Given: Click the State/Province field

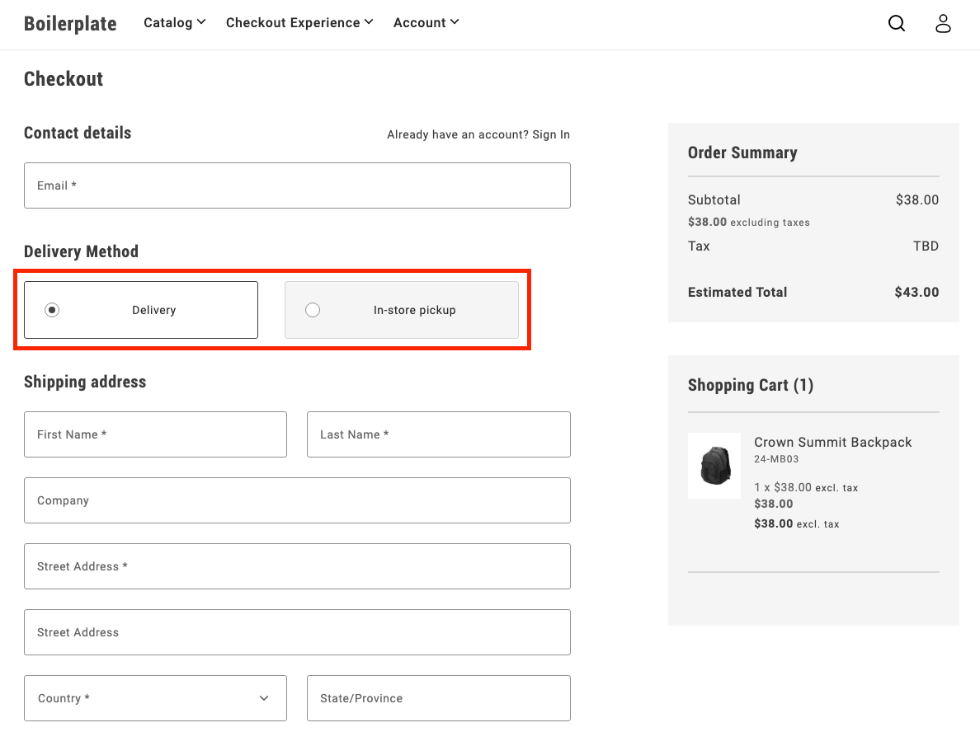Looking at the screenshot, I should [x=438, y=698].
